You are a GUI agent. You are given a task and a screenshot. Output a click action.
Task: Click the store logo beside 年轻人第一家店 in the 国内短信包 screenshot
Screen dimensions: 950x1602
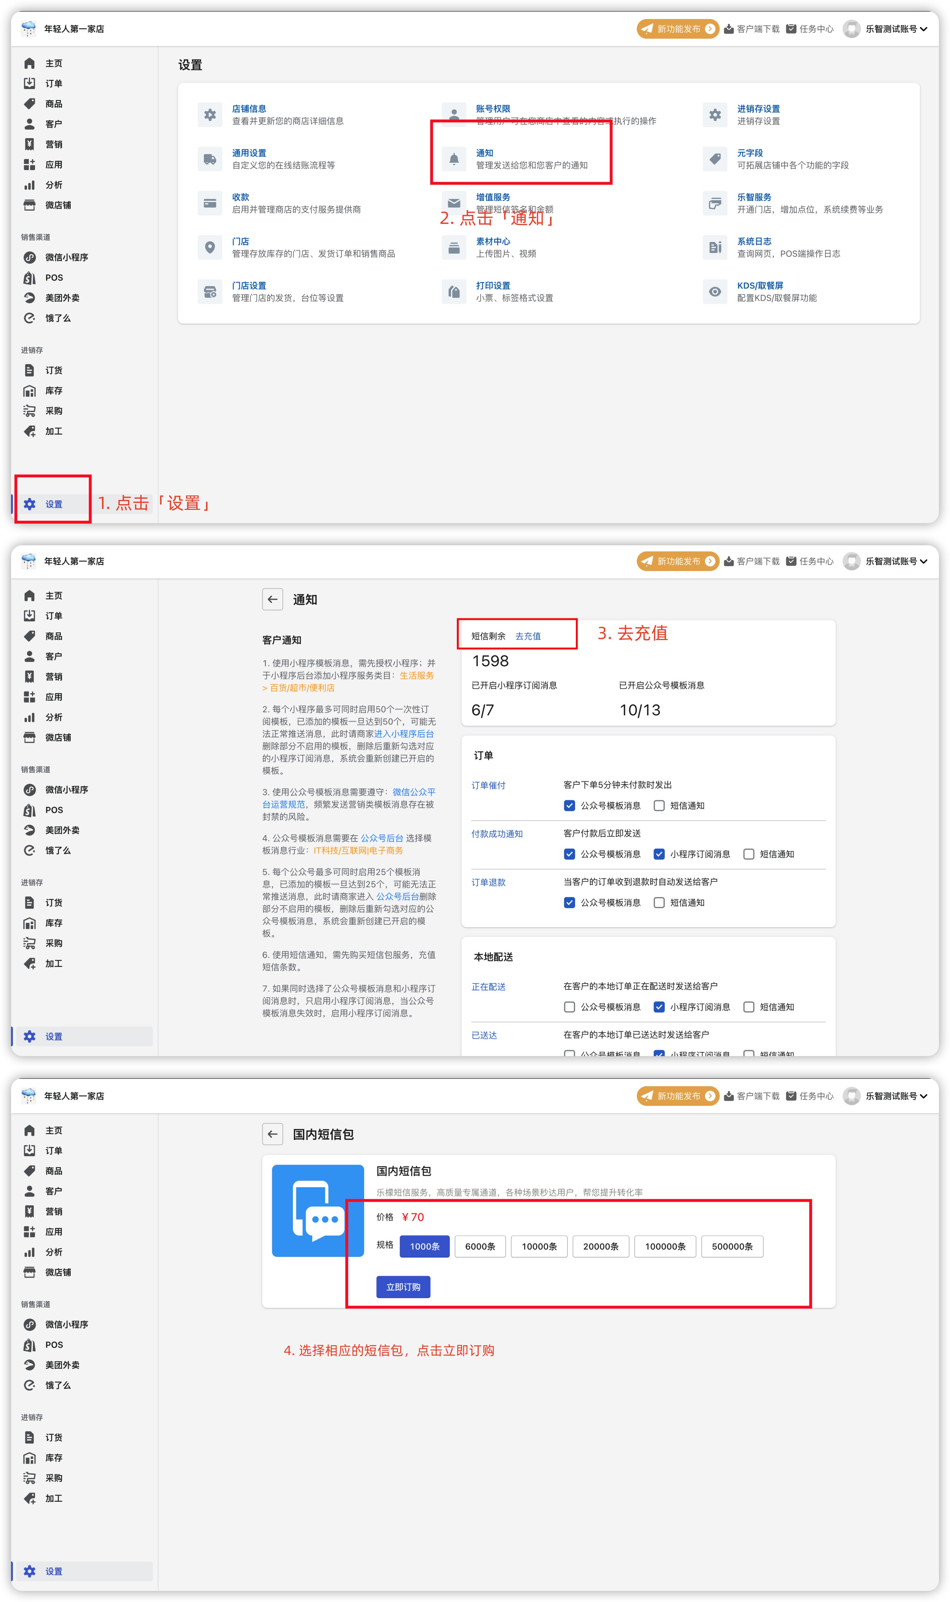coord(29,1095)
